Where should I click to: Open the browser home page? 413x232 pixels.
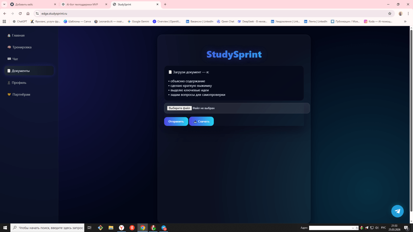(28, 14)
